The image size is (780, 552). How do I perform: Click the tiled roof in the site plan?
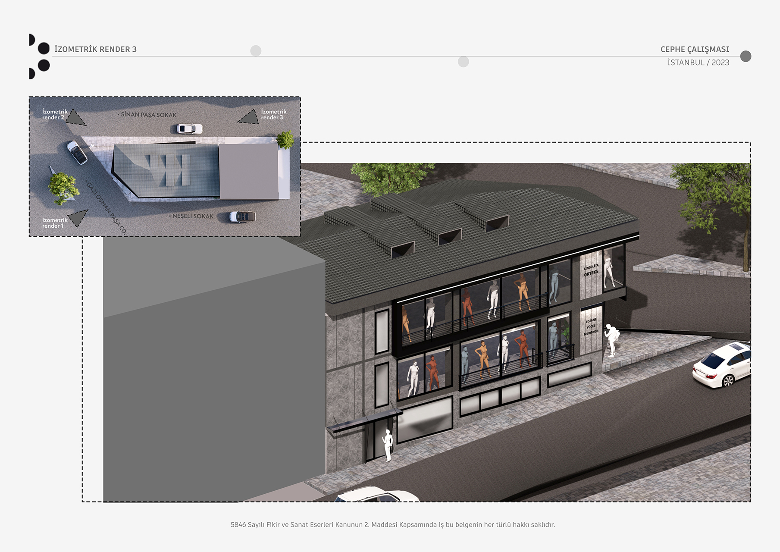(166, 171)
